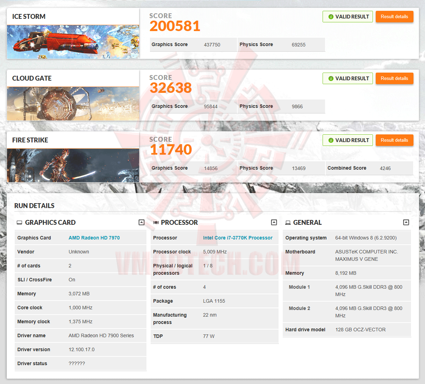Select the core clock value 1,000 MHz
Screen dimensions: 425x384
tap(80, 308)
